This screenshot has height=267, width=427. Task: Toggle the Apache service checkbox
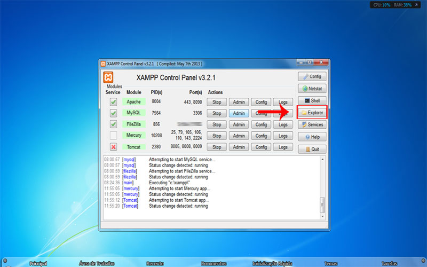[113, 102]
